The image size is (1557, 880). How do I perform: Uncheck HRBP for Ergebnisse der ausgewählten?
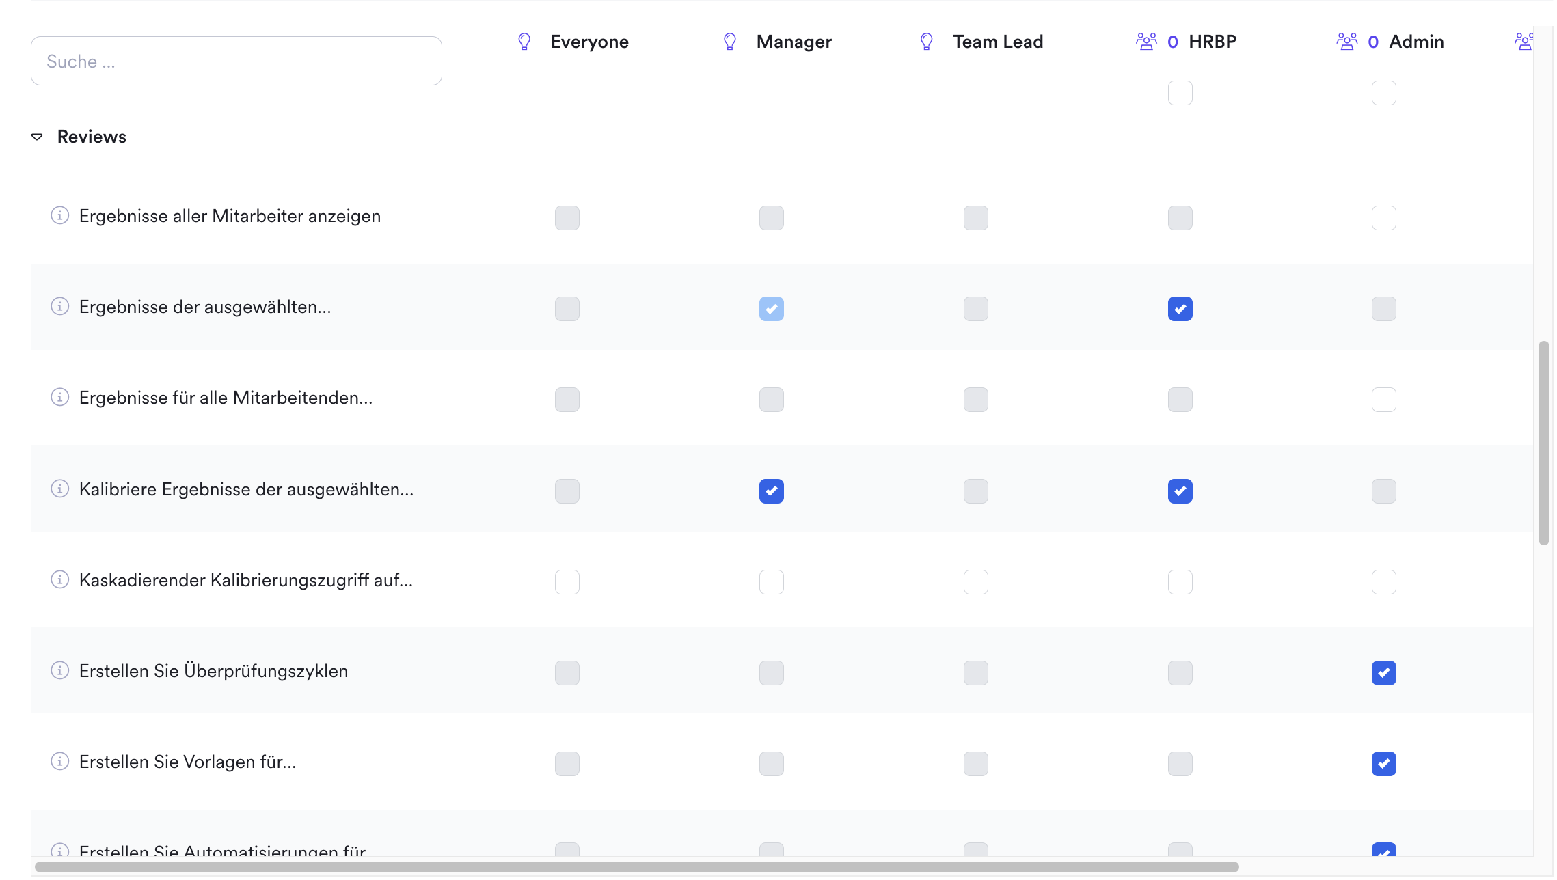pyautogui.click(x=1180, y=309)
